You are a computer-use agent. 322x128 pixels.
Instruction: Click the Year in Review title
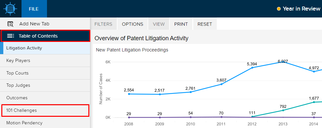[x=301, y=9]
